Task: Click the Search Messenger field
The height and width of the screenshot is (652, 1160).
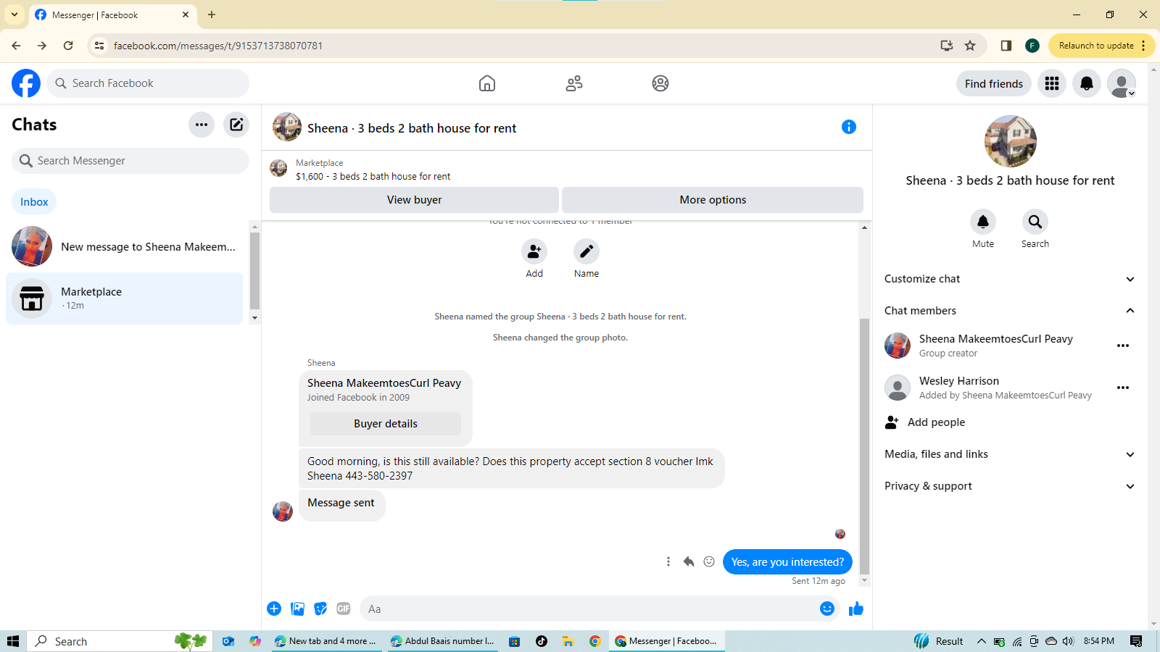Action: (x=130, y=161)
